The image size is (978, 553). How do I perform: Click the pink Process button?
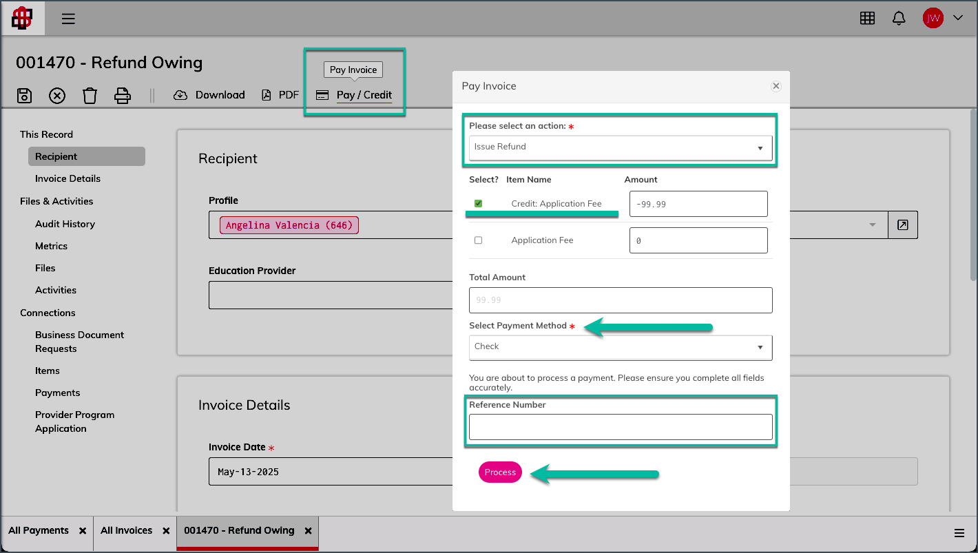[x=501, y=472]
